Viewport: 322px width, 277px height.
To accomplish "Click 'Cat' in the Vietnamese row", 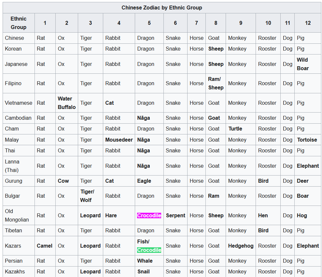I will [x=109, y=103].
